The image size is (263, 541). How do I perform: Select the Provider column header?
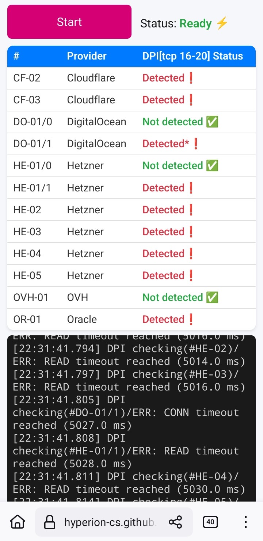87,56
